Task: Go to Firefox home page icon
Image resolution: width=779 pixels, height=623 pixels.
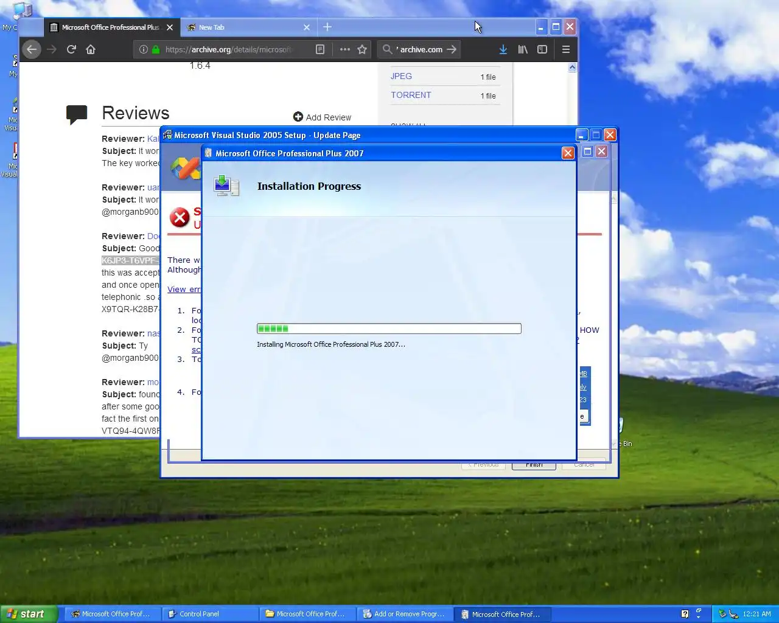Action: pyautogui.click(x=91, y=49)
